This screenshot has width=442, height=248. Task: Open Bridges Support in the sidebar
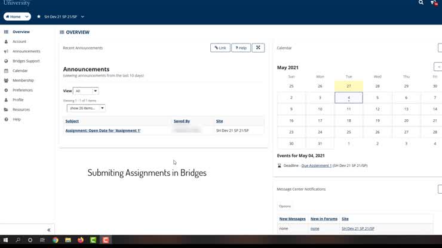click(26, 61)
